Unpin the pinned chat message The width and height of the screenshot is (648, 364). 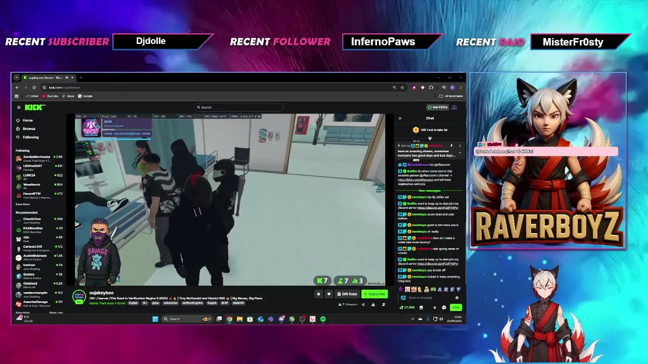pos(452,146)
